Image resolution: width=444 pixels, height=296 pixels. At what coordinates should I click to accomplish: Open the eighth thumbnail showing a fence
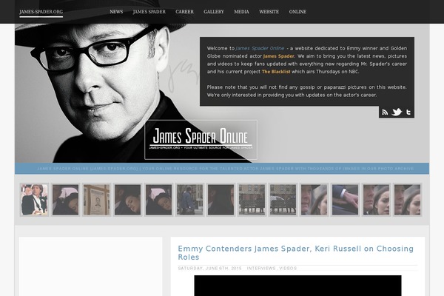[x=252, y=200]
